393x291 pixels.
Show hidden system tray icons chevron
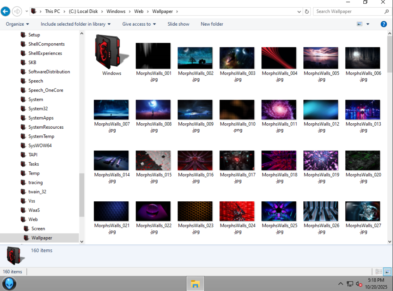pos(341,284)
